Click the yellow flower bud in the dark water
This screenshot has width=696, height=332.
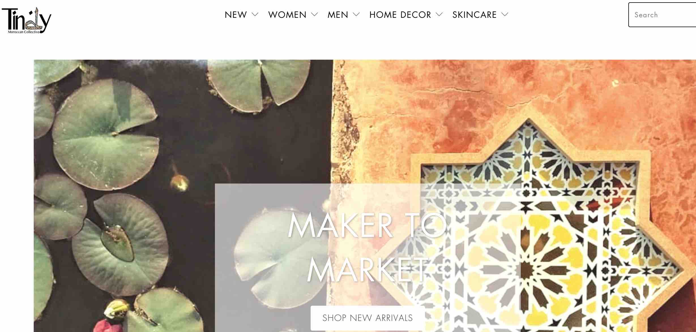pos(179,182)
